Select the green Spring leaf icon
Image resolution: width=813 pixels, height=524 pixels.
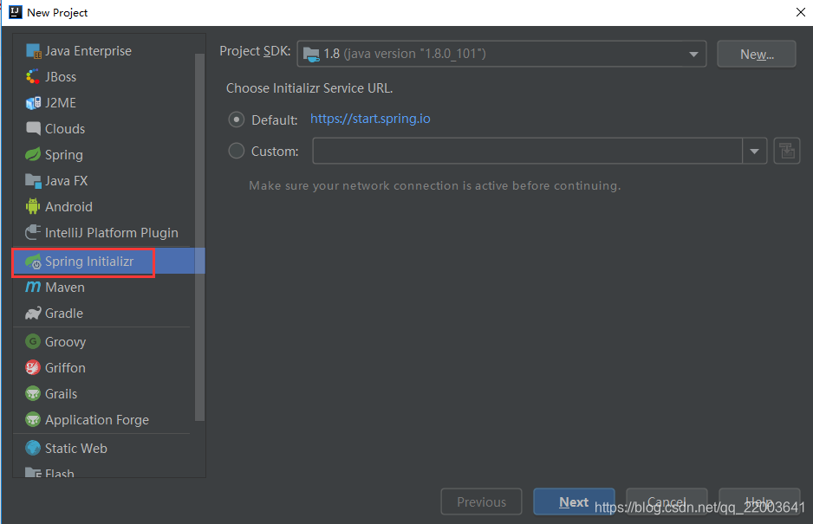pyautogui.click(x=33, y=154)
